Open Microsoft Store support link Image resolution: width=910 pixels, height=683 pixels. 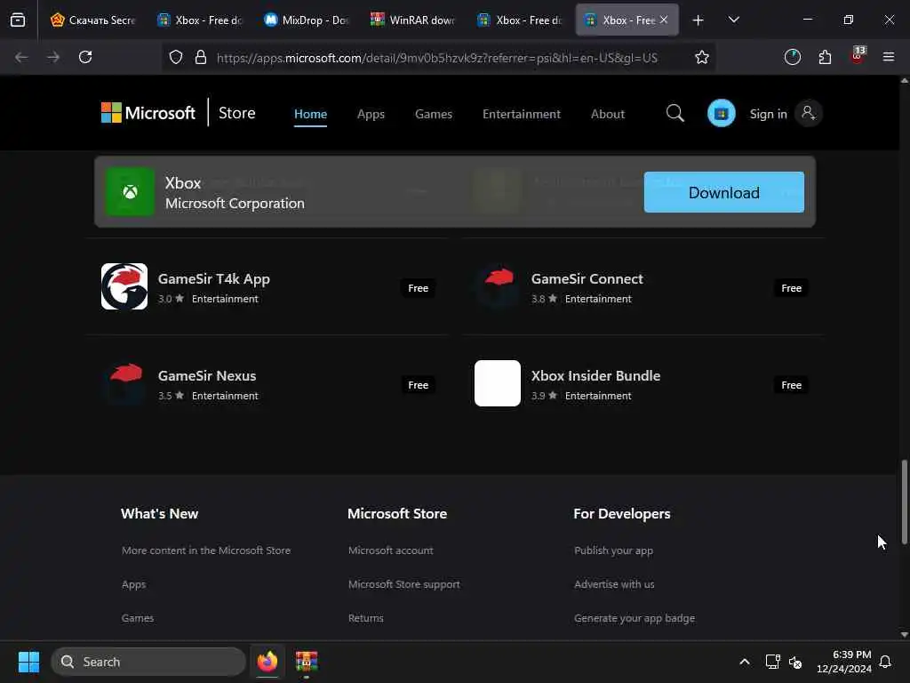404,584
